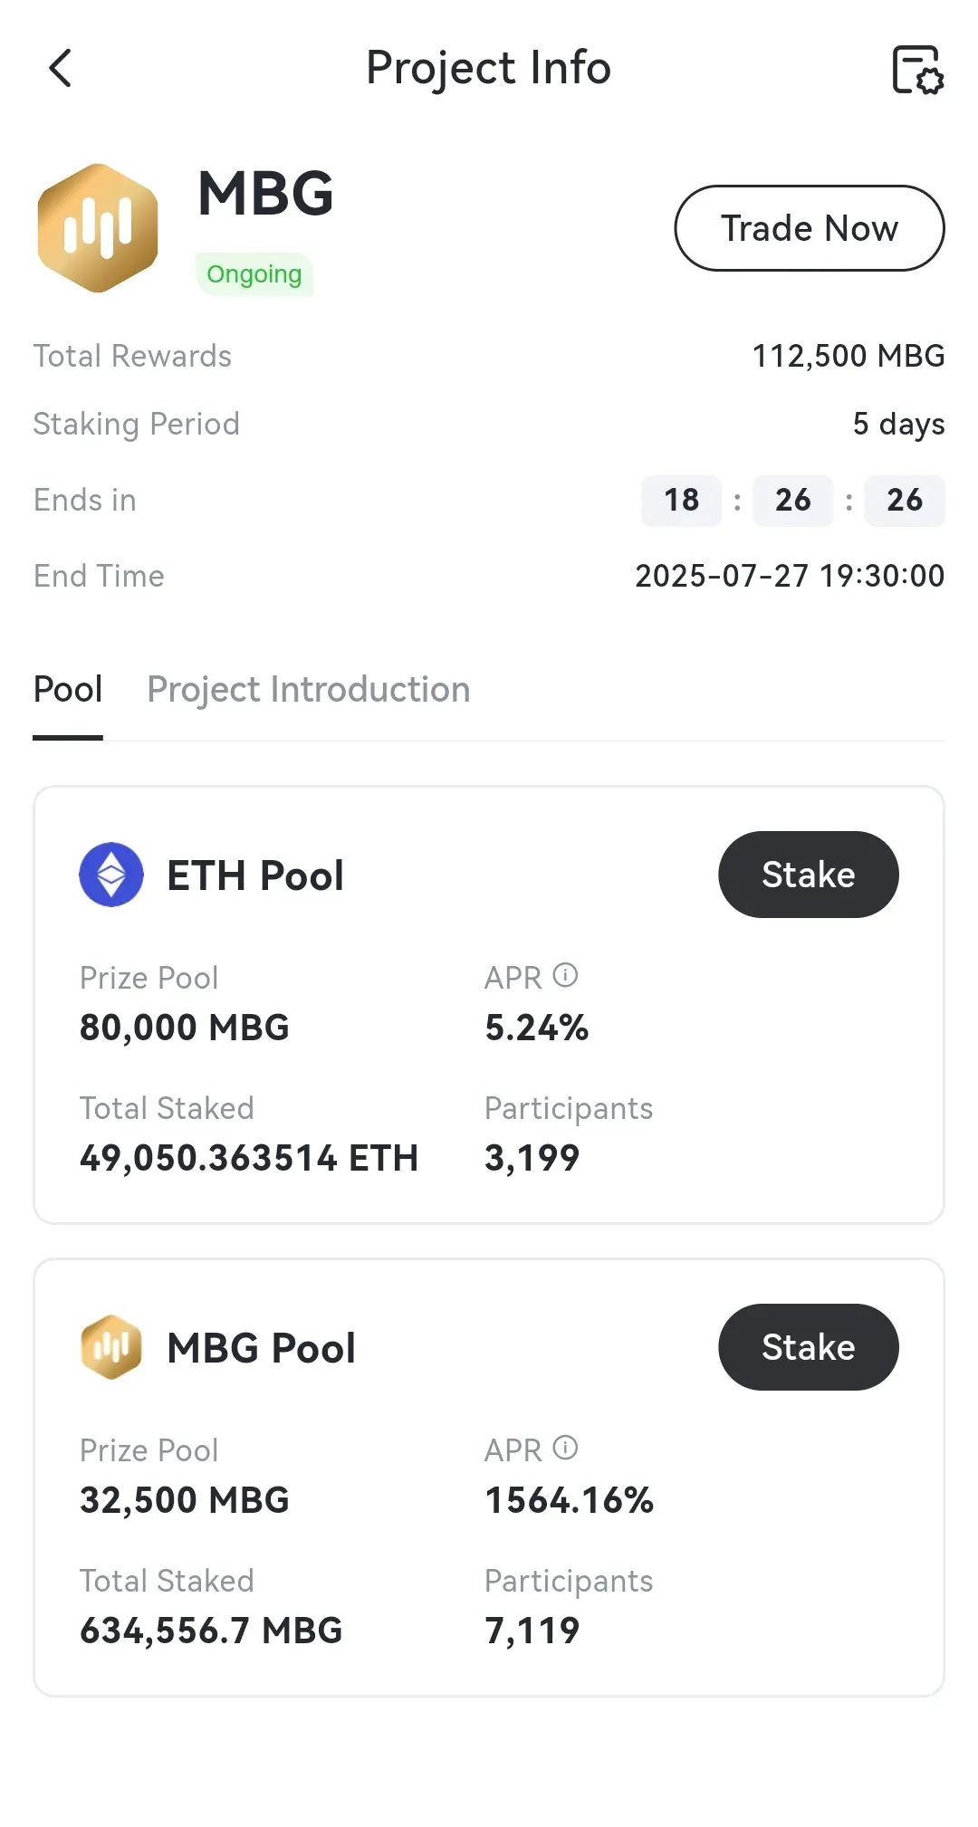The image size is (978, 1827).
Task: Tap the 2025-07-27 end time value
Action: click(790, 576)
